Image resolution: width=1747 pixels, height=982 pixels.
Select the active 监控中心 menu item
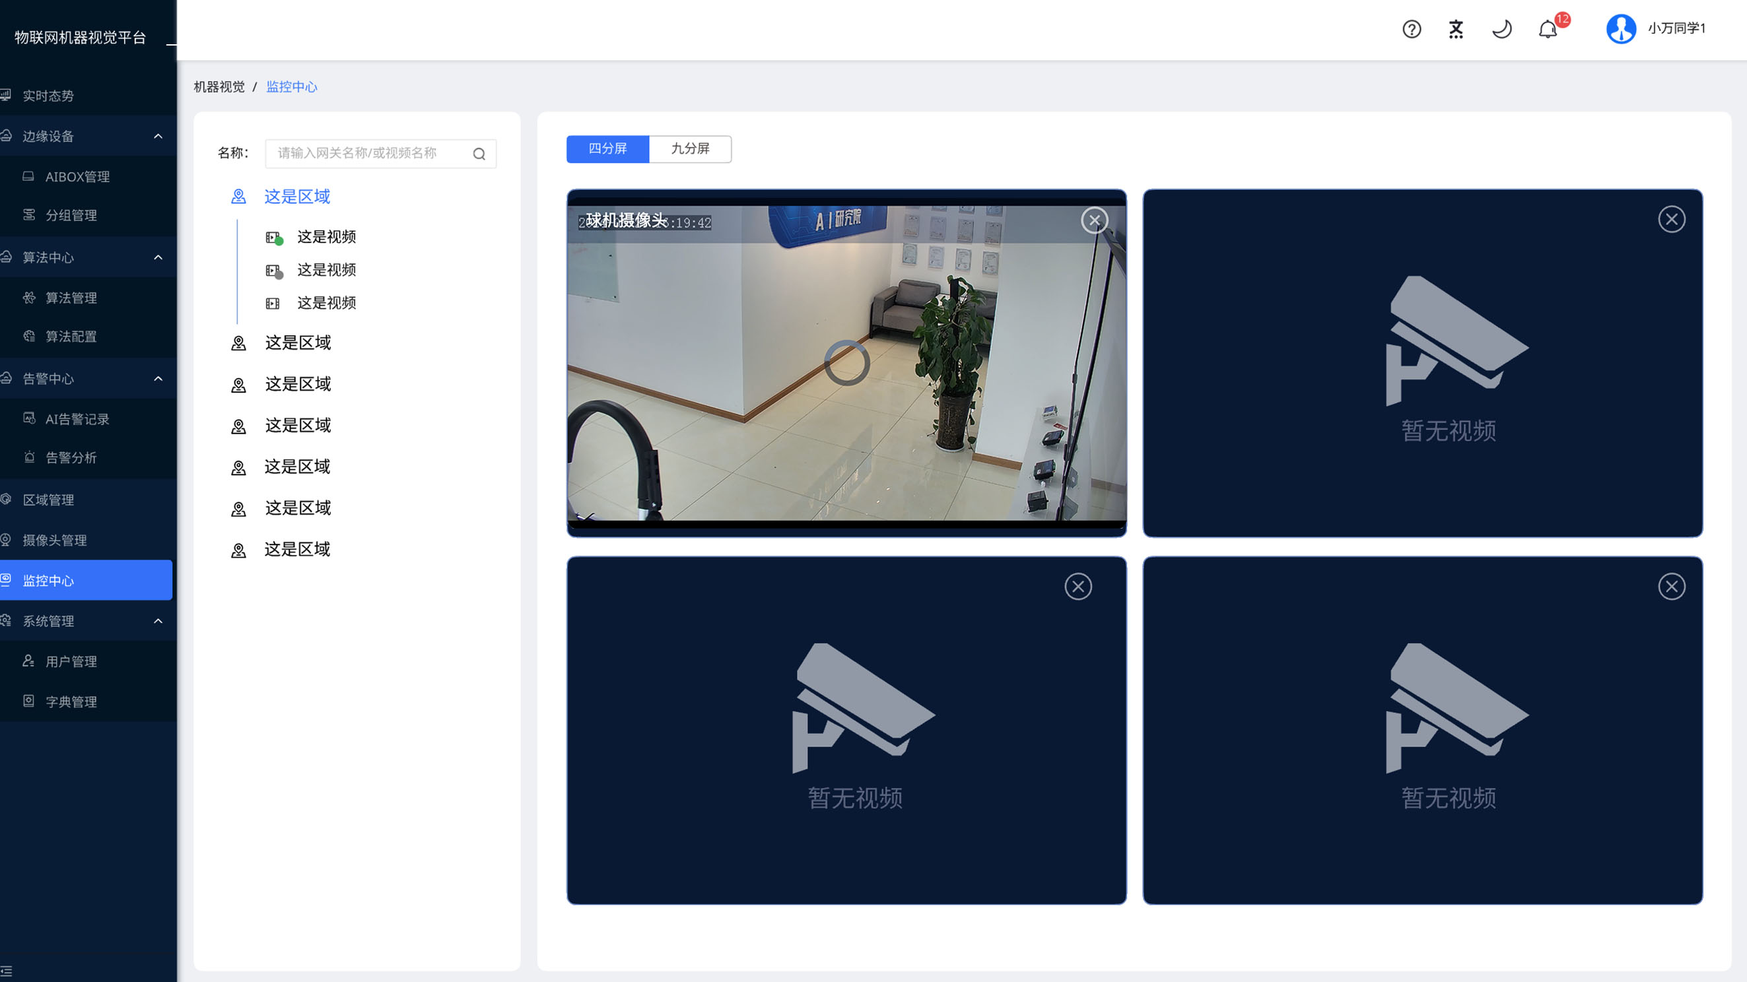[86, 581]
